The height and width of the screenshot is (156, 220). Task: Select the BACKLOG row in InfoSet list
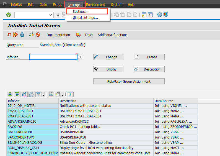point(33,127)
